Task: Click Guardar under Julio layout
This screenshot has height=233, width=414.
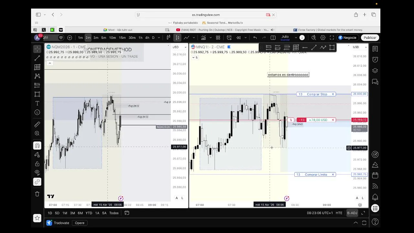Action: coord(285,40)
